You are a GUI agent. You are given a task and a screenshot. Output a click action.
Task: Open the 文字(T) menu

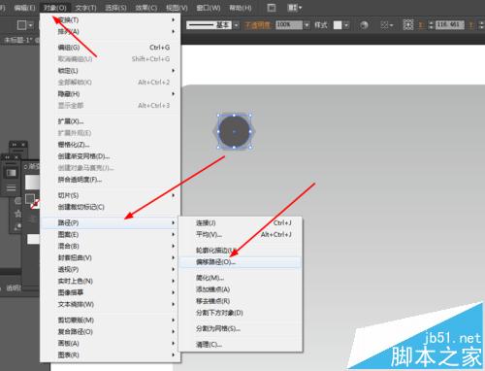coord(85,8)
